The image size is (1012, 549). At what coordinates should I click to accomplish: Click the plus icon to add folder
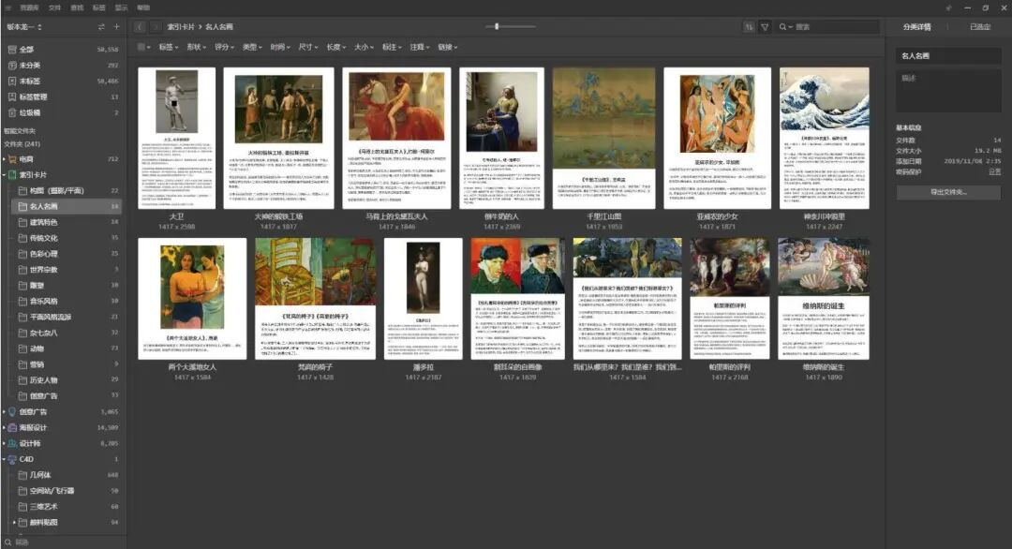pyautogui.click(x=117, y=27)
